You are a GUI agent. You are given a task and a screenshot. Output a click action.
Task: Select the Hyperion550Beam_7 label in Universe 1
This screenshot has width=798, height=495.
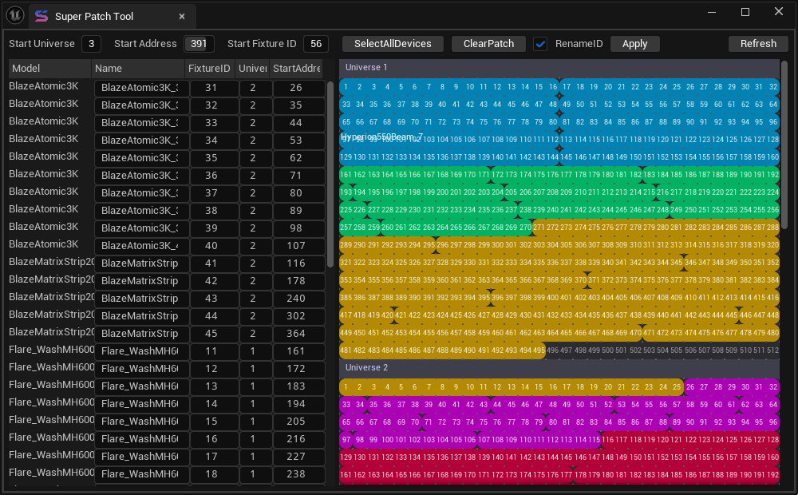(x=381, y=137)
